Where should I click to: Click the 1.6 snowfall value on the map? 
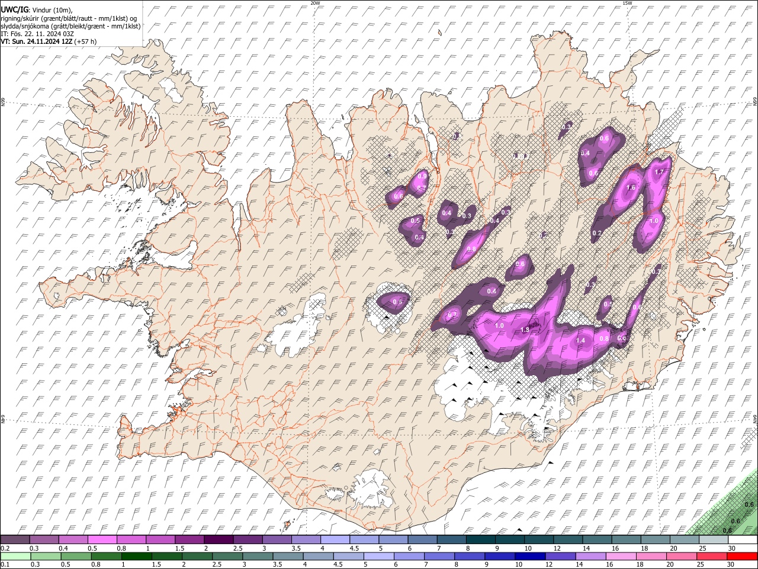tap(631, 187)
